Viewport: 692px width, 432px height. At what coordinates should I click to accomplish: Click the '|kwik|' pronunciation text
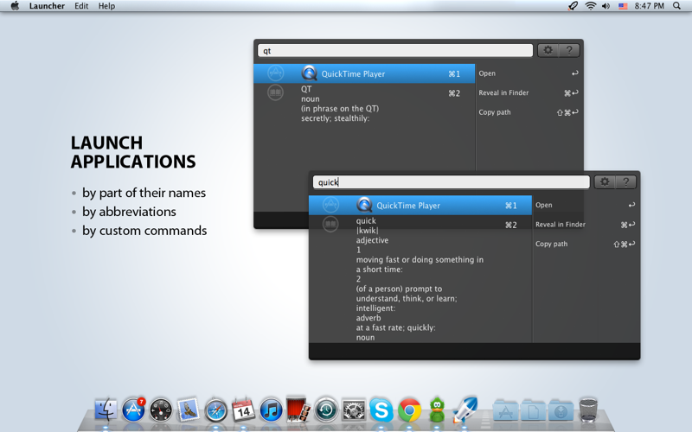pos(367,231)
